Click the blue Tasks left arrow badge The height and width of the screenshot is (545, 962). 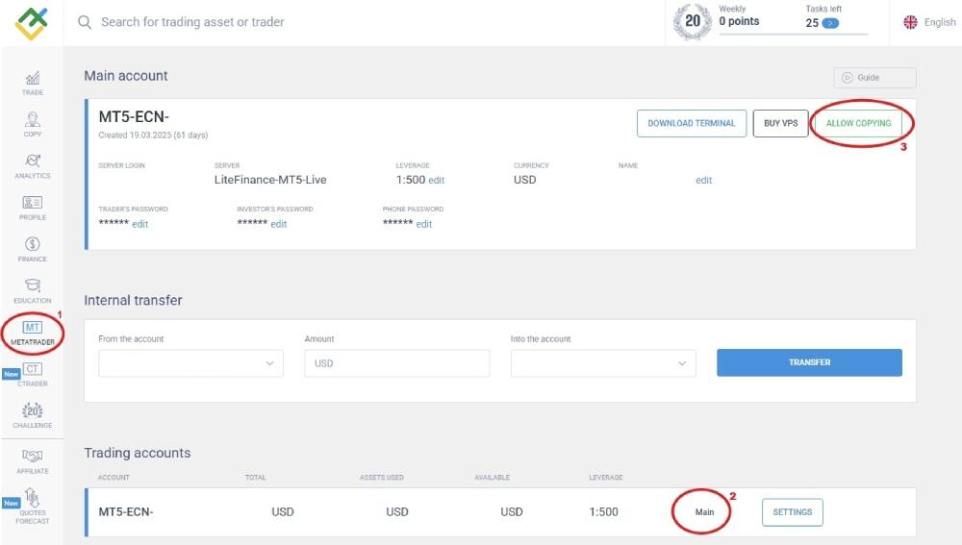[830, 23]
